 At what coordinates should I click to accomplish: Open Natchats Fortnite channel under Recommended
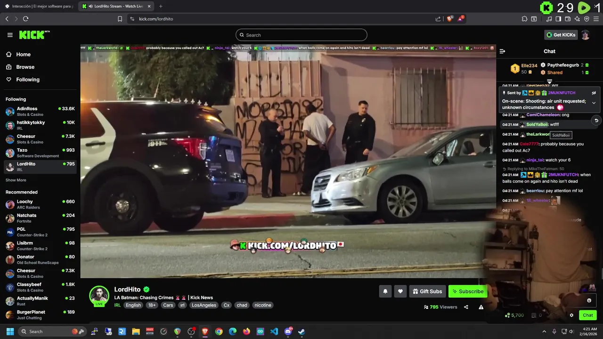pyautogui.click(x=40, y=218)
